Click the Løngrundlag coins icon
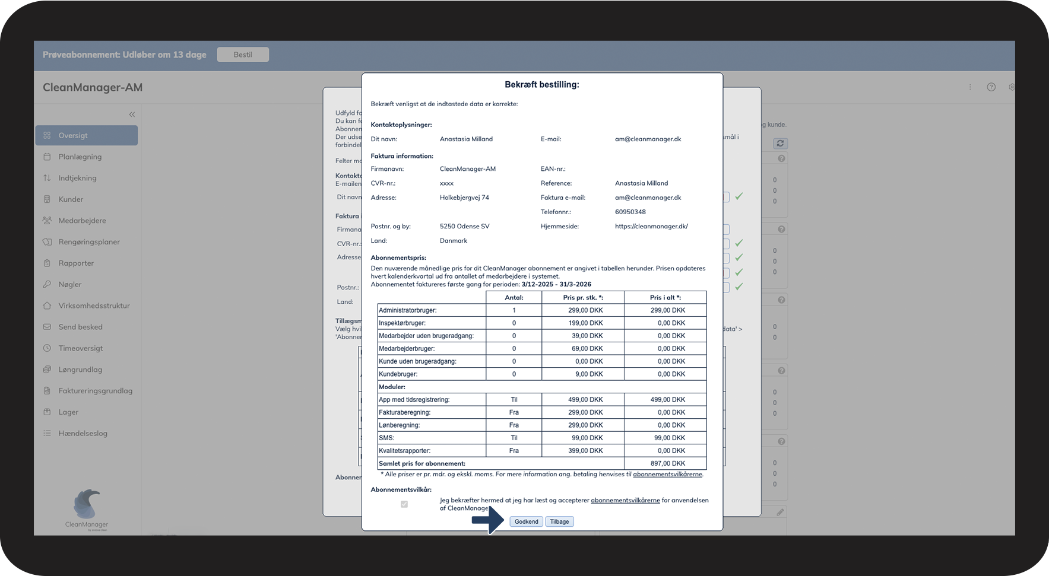 (x=47, y=370)
